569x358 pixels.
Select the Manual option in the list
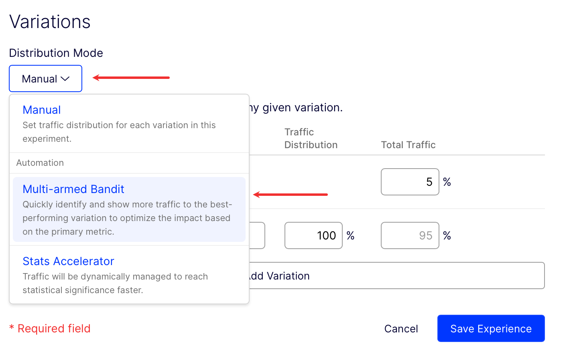click(42, 110)
